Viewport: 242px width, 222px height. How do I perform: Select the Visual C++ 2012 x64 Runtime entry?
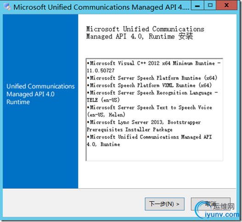[154, 67]
